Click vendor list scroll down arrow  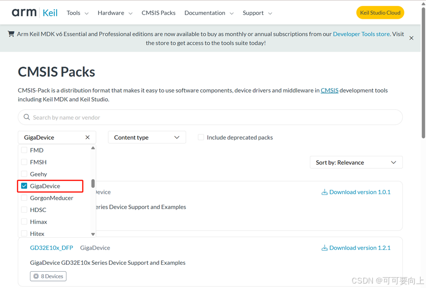click(93, 234)
